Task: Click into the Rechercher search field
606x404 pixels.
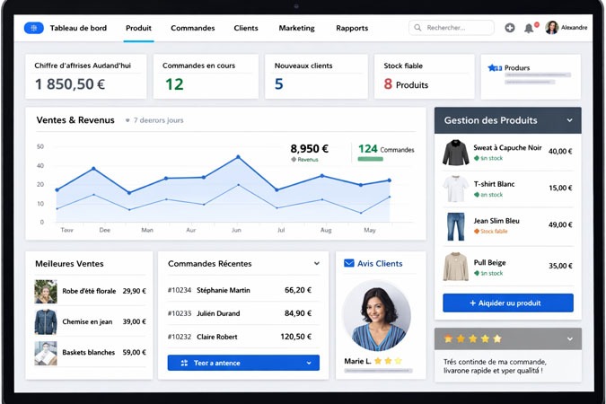Action: tap(458, 28)
